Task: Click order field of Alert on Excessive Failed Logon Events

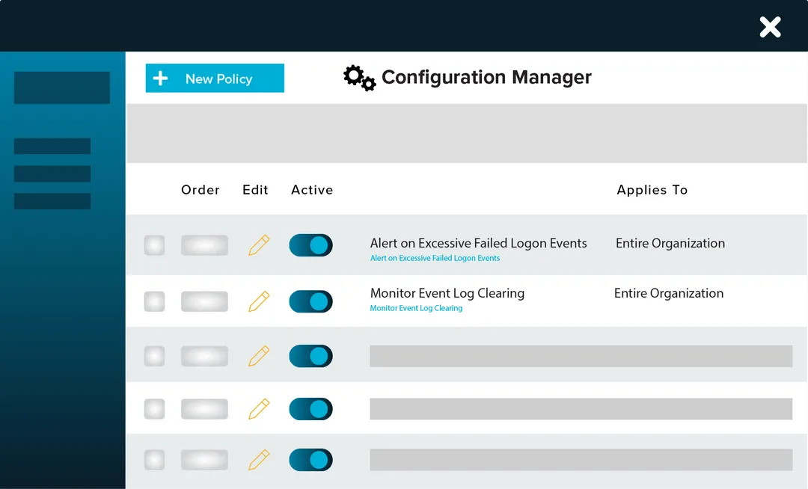Action: pos(204,245)
